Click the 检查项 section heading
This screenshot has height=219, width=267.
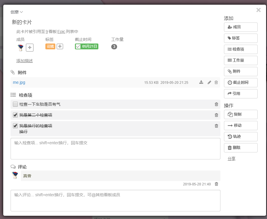(25, 95)
